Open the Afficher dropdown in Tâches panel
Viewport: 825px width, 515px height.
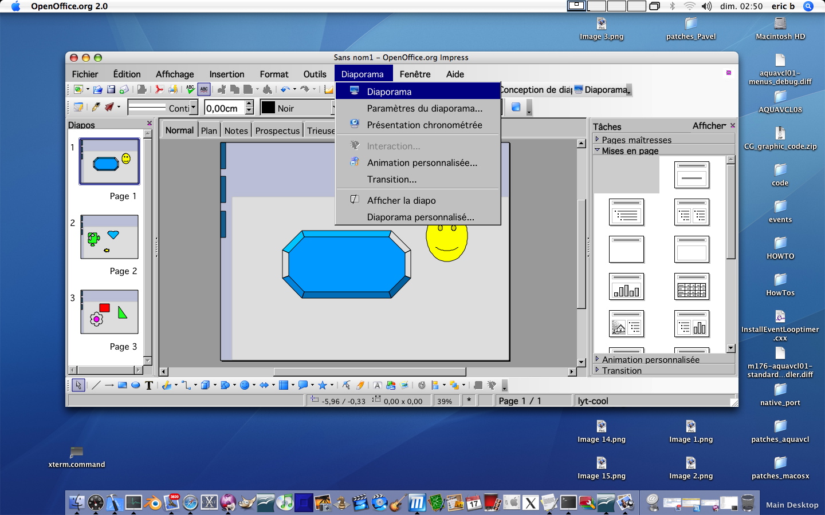coord(709,126)
